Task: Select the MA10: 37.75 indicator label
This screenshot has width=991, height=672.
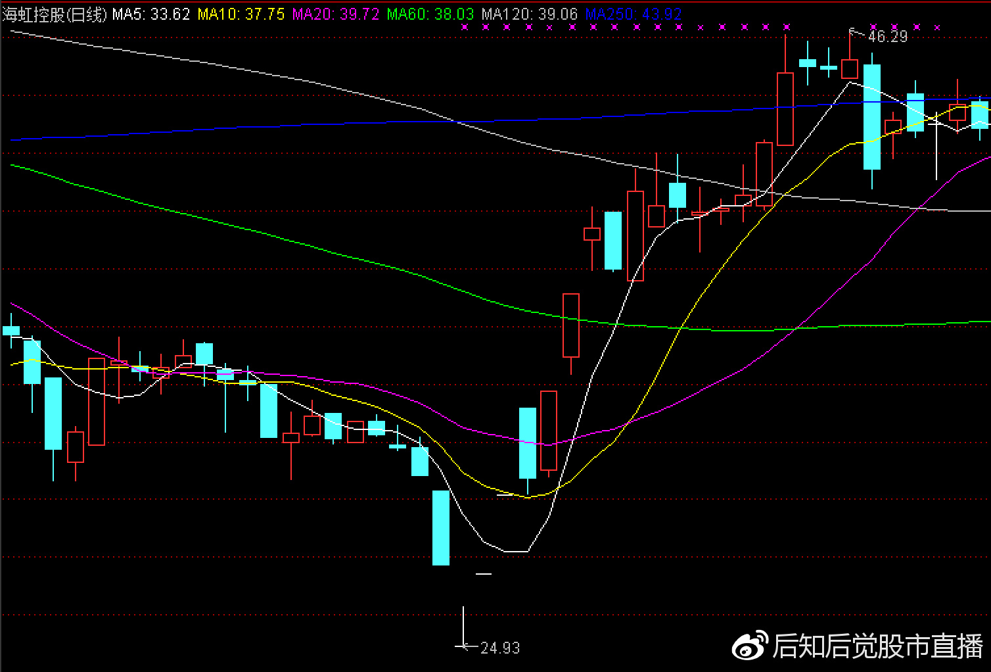Action: [241, 14]
